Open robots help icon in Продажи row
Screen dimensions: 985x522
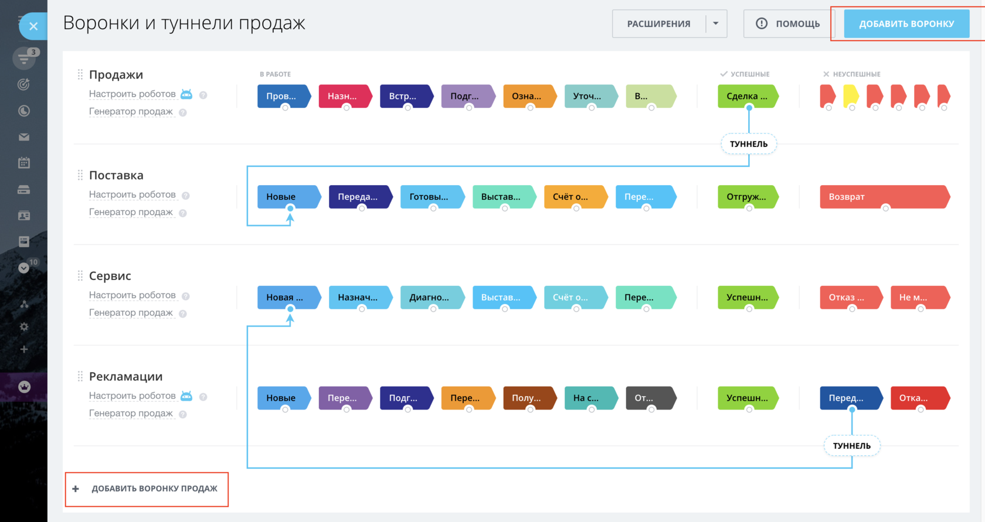[x=203, y=95]
